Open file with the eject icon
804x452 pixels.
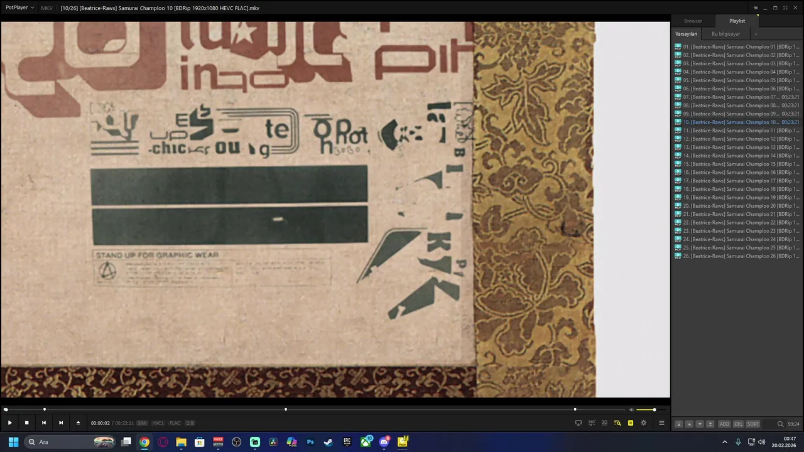(x=78, y=423)
